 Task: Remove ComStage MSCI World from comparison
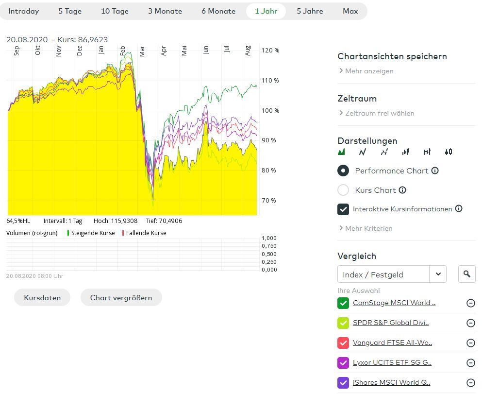click(470, 303)
